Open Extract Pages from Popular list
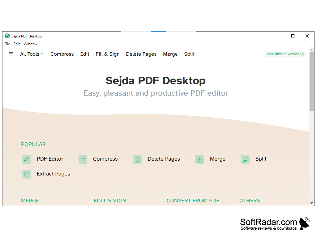 point(54,174)
